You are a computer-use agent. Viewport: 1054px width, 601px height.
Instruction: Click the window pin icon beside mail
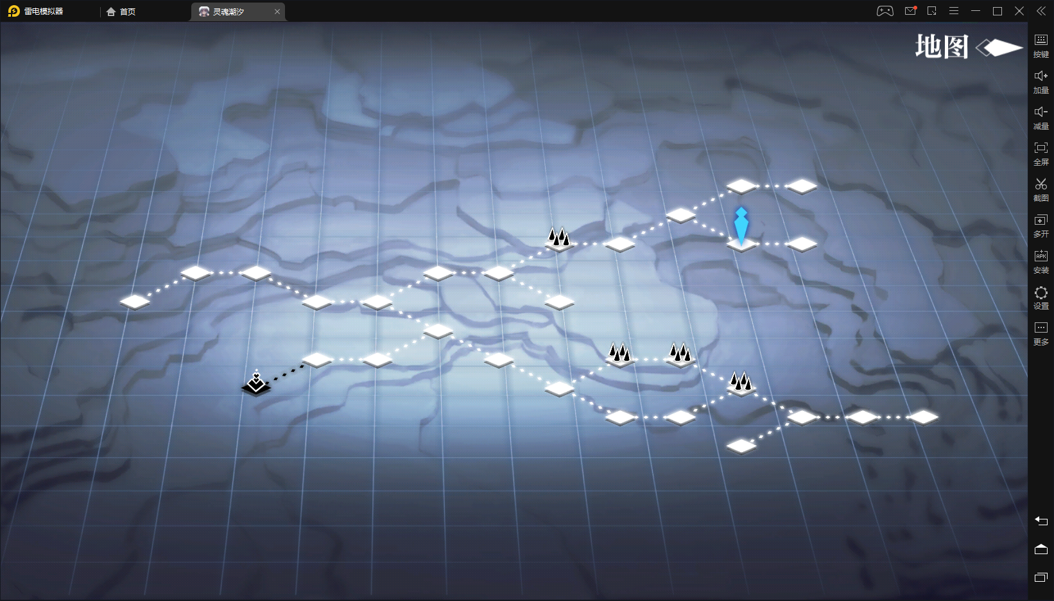pos(932,11)
